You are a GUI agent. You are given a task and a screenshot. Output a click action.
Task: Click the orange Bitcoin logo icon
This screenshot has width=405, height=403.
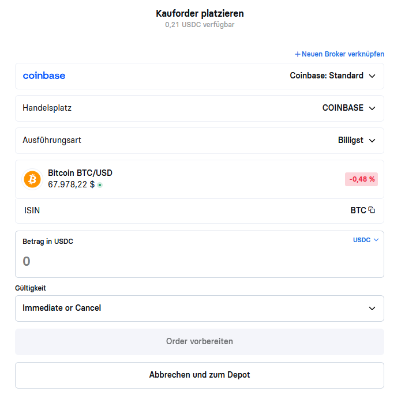(32, 179)
